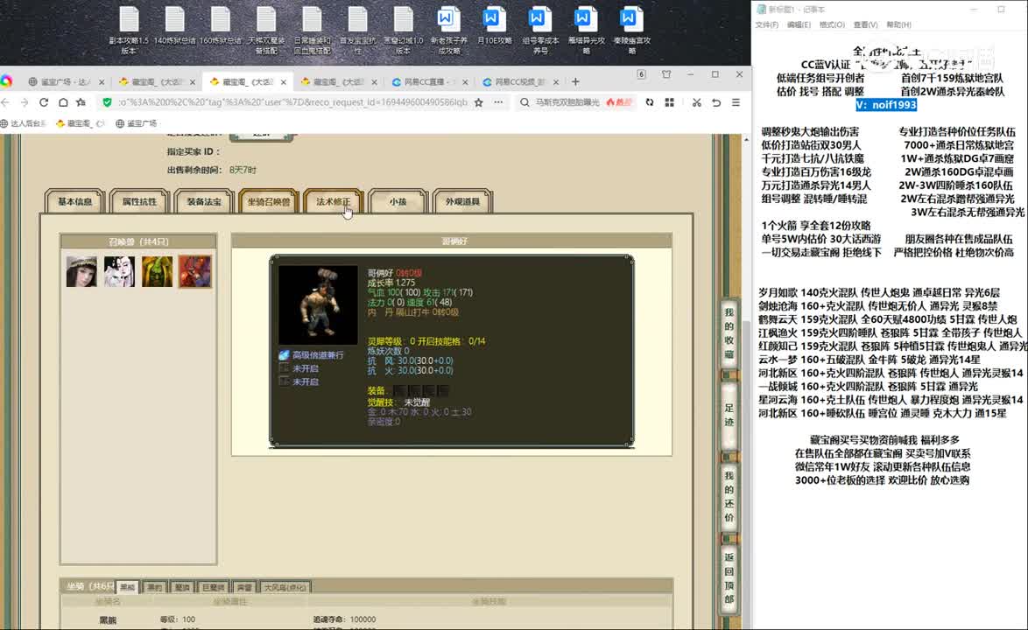The height and width of the screenshot is (630, 1028).
Task: Open the 鉴宝广场 bookmark
Action: coord(137,123)
